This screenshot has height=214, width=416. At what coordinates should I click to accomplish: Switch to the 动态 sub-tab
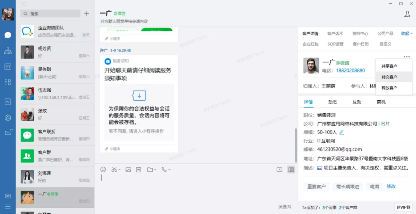click(332, 102)
